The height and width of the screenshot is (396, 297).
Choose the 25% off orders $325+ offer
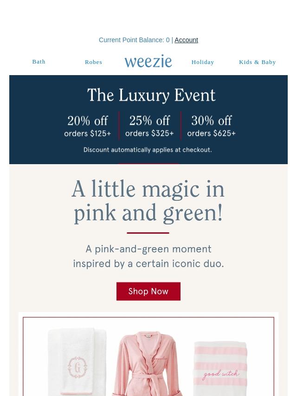149,126
